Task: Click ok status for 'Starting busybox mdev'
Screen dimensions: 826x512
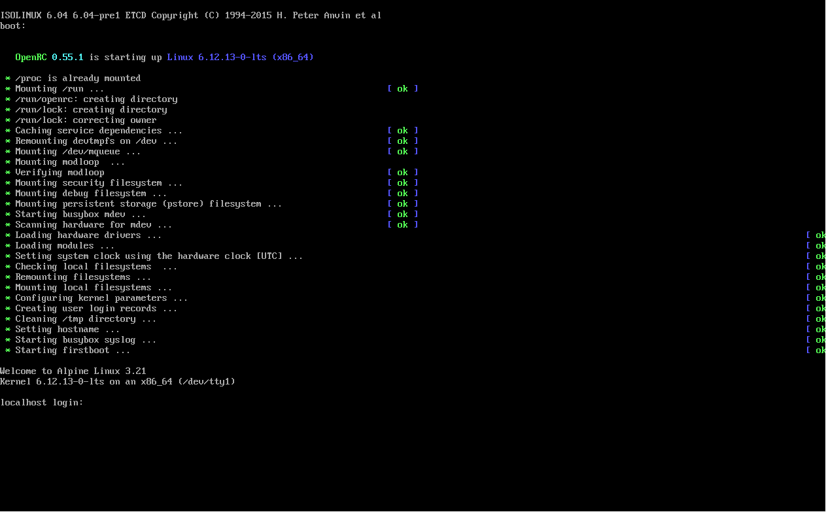Action: point(403,214)
